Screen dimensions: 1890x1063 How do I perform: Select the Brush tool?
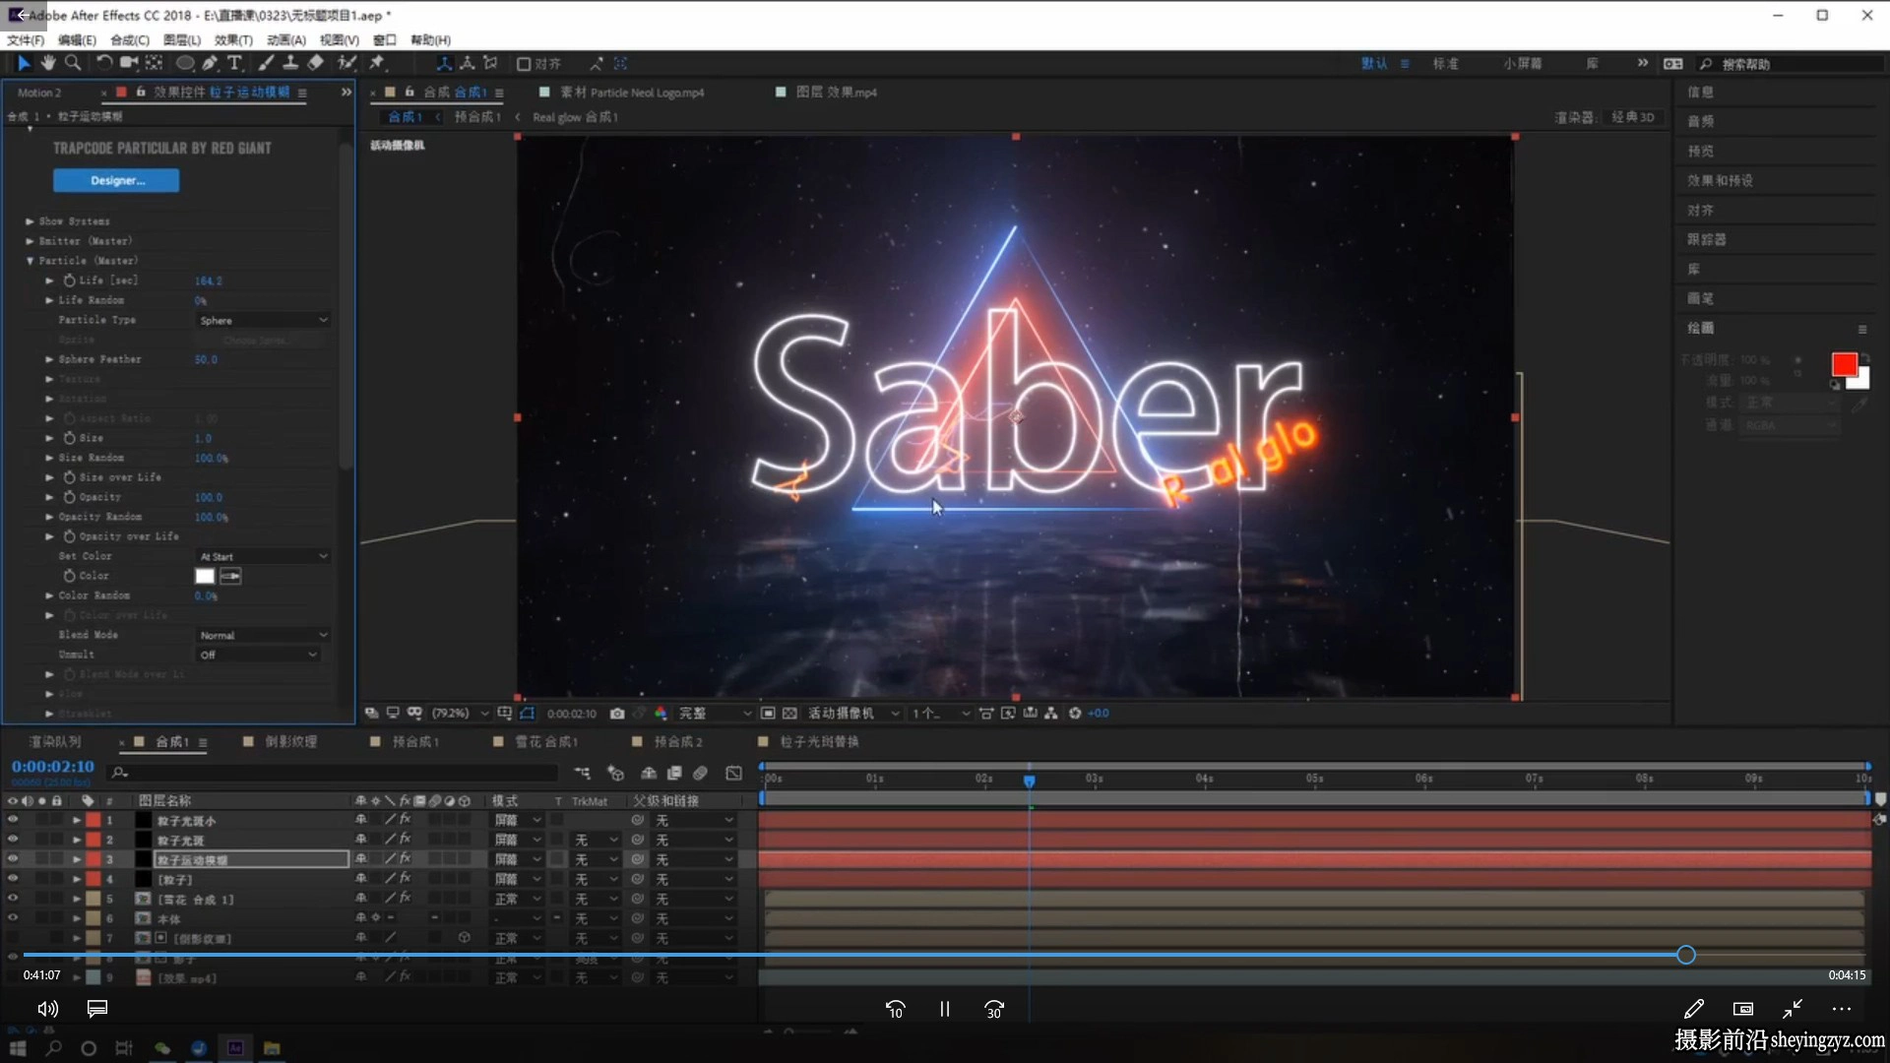tap(266, 63)
